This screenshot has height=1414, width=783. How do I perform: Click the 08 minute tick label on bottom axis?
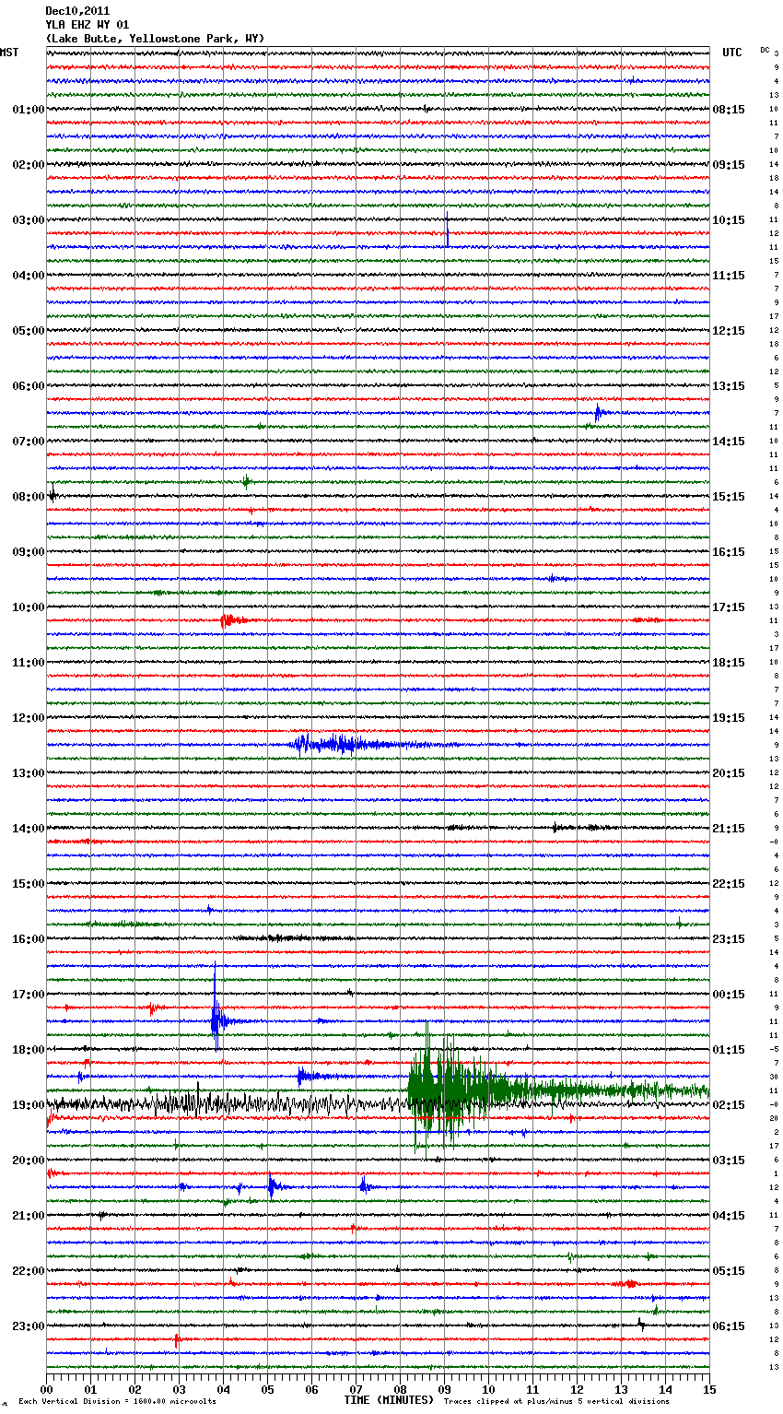pyautogui.click(x=400, y=1388)
